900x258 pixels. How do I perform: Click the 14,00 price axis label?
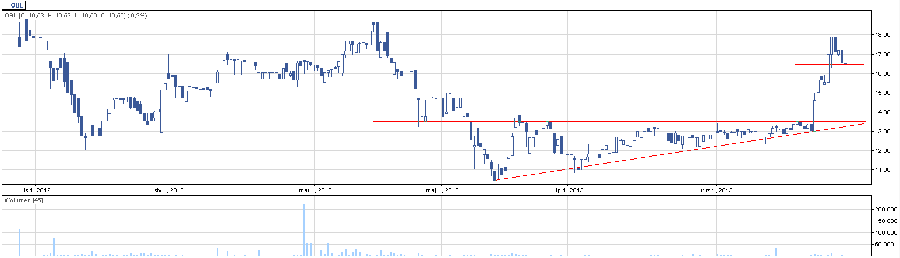coord(883,112)
